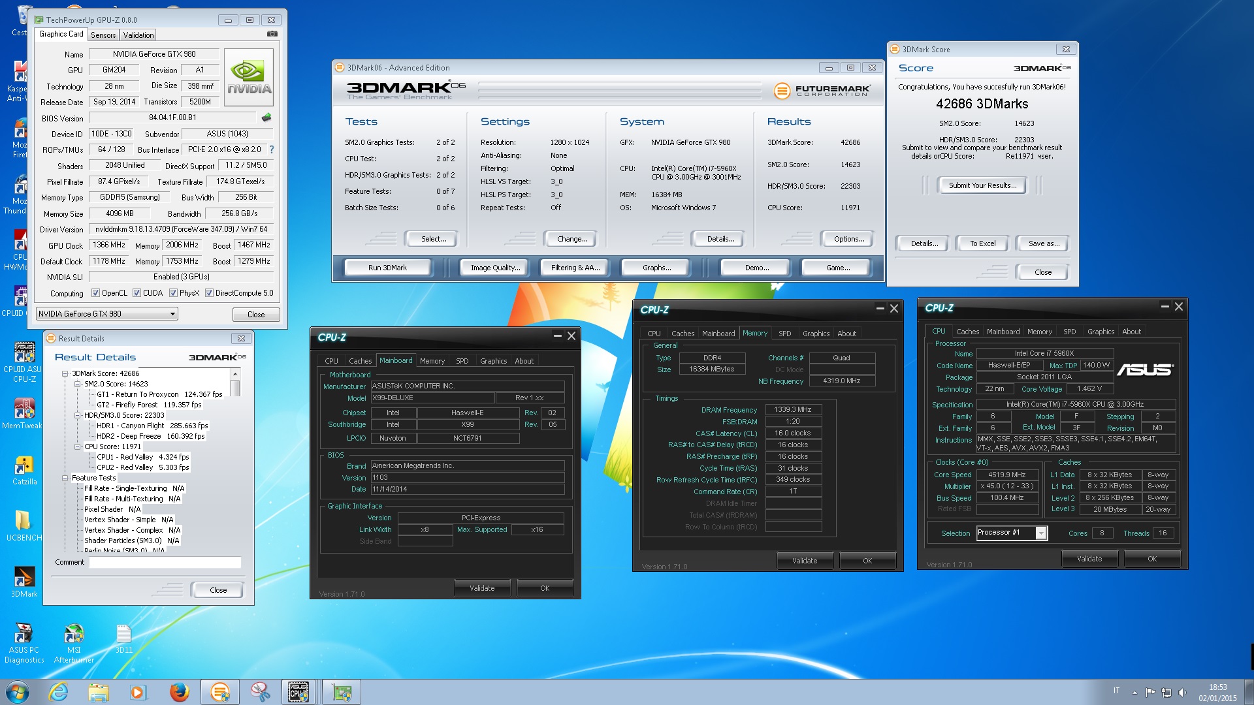The image size is (1254, 705).
Task: Open the CPUID ASUS CPU-Z desktop icon
Action: coord(24,362)
